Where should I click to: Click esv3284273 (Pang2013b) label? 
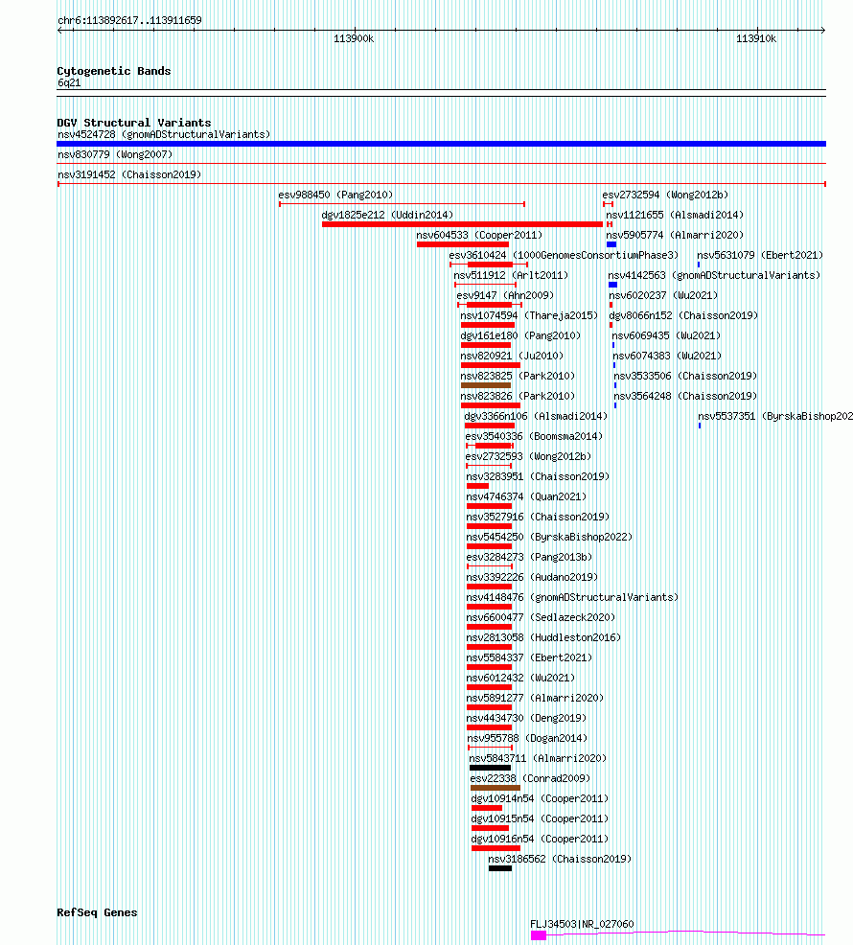tap(529, 558)
